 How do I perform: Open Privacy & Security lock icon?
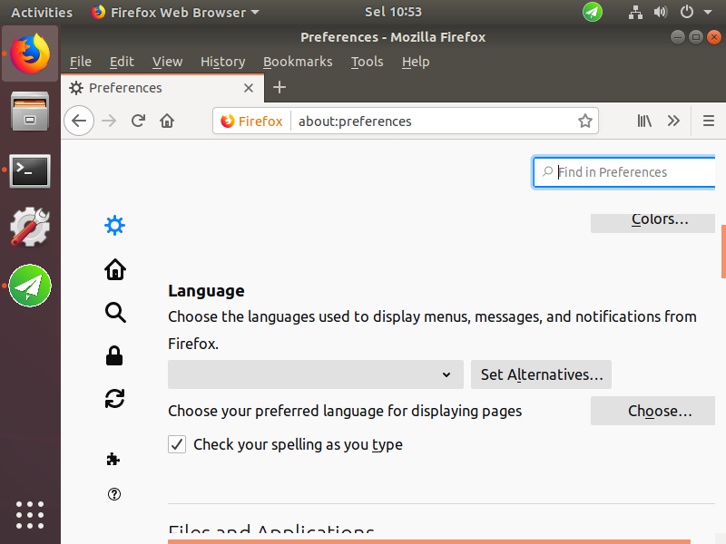(x=114, y=355)
